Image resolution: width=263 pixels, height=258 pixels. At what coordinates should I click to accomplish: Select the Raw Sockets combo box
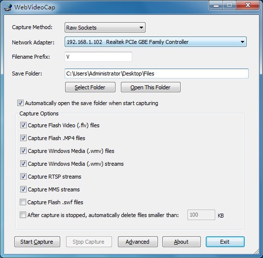click(105, 28)
